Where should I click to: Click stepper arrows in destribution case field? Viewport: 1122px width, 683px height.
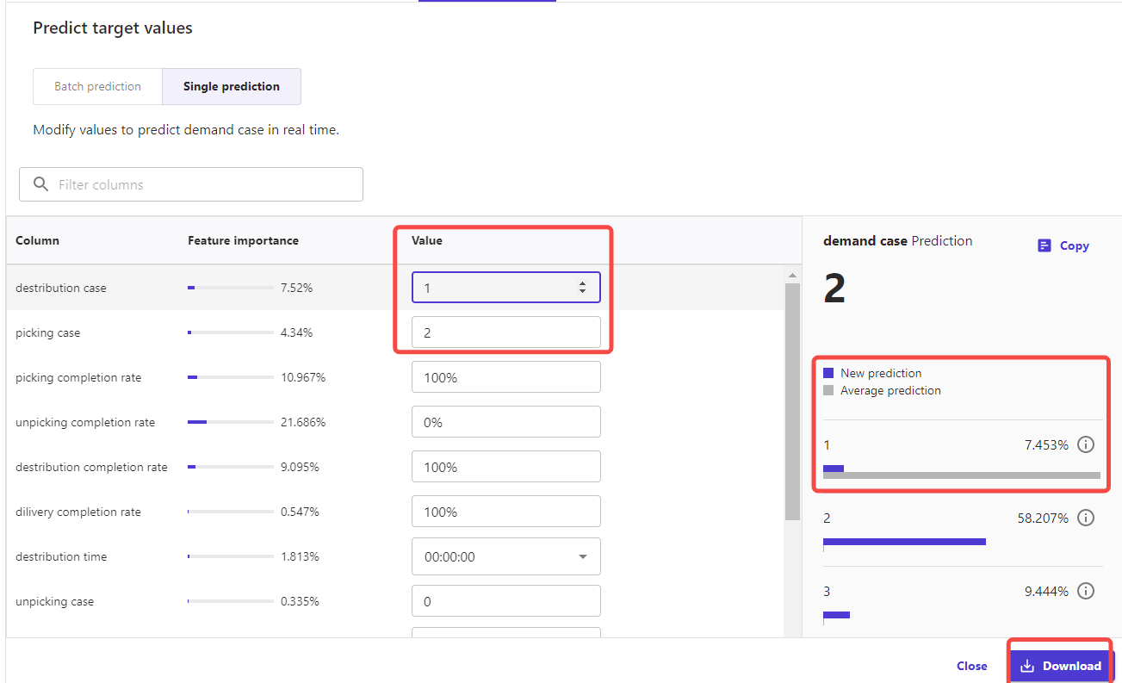tap(582, 288)
